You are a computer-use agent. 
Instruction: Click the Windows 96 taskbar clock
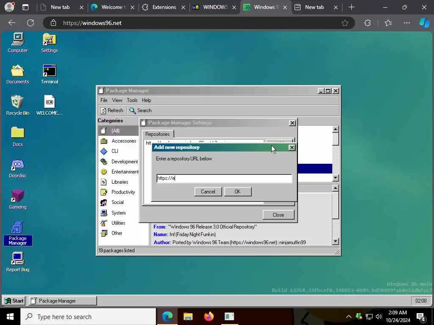(x=421, y=301)
